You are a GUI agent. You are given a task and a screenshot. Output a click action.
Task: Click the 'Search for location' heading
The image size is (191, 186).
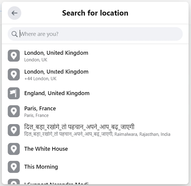click(95, 13)
